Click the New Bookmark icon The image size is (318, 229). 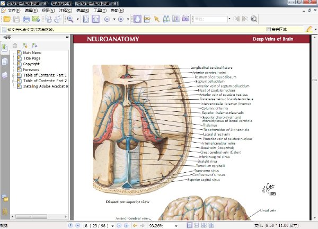[25, 46]
